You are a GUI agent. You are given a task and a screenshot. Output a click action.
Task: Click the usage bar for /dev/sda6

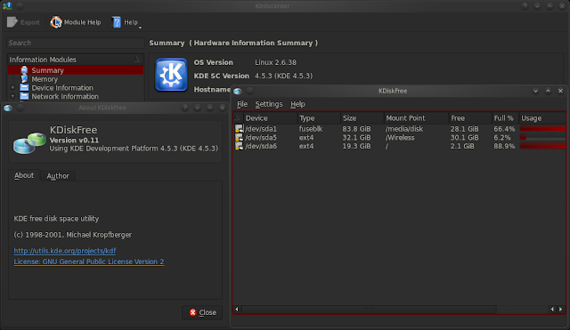pyautogui.click(x=542, y=146)
